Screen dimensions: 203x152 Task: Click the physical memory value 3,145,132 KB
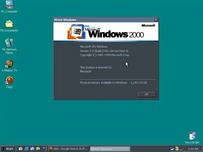point(139,83)
